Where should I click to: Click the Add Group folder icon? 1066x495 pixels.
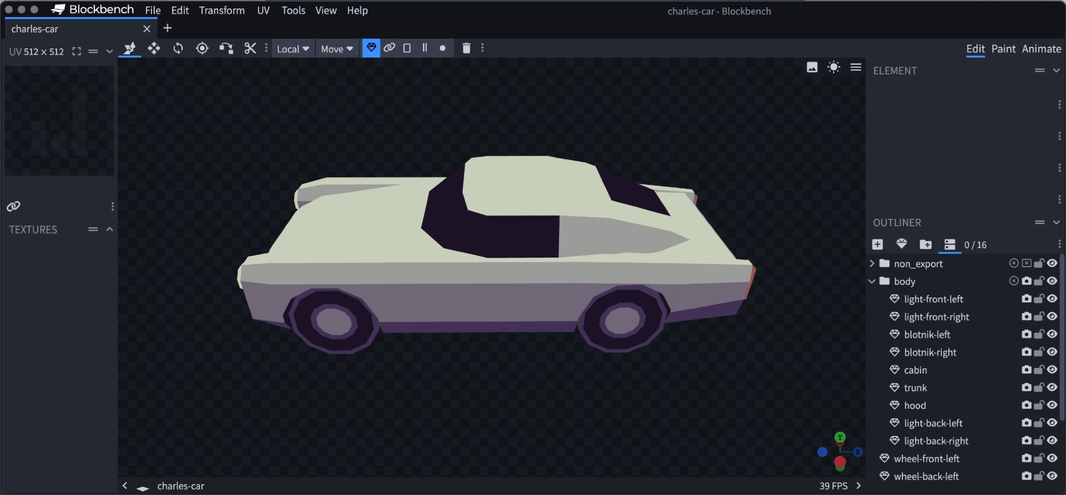pos(925,244)
